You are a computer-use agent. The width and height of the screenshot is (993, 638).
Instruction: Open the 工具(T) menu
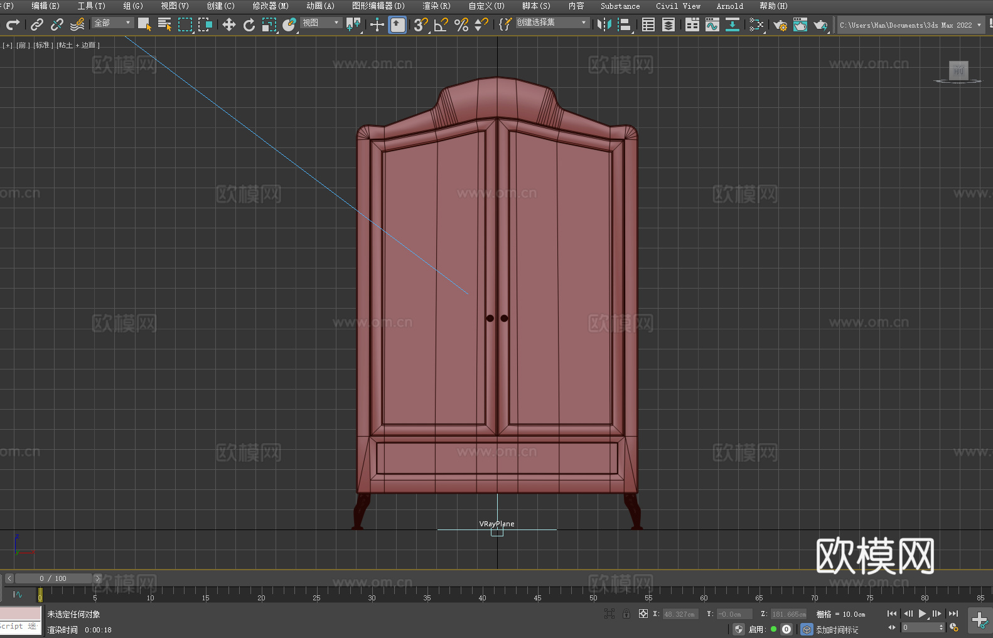tap(91, 6)
